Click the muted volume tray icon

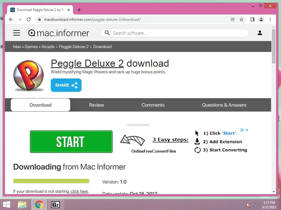click(x=248, y=205)
